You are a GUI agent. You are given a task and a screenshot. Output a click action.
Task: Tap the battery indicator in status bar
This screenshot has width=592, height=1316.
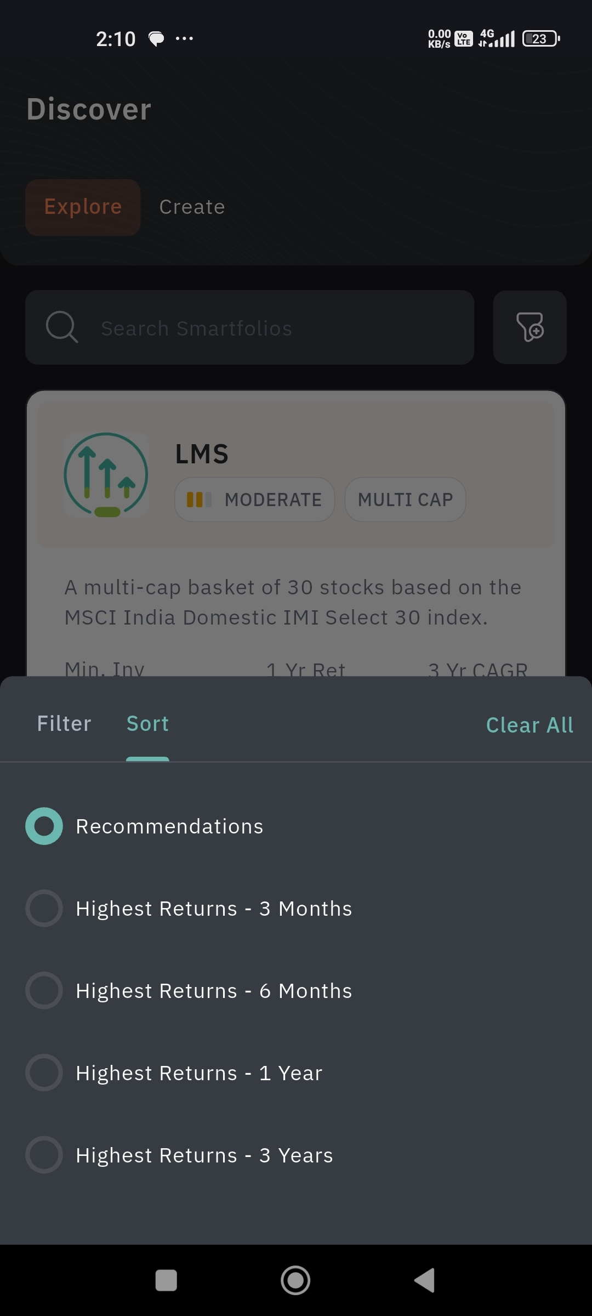tap(540, 38)
